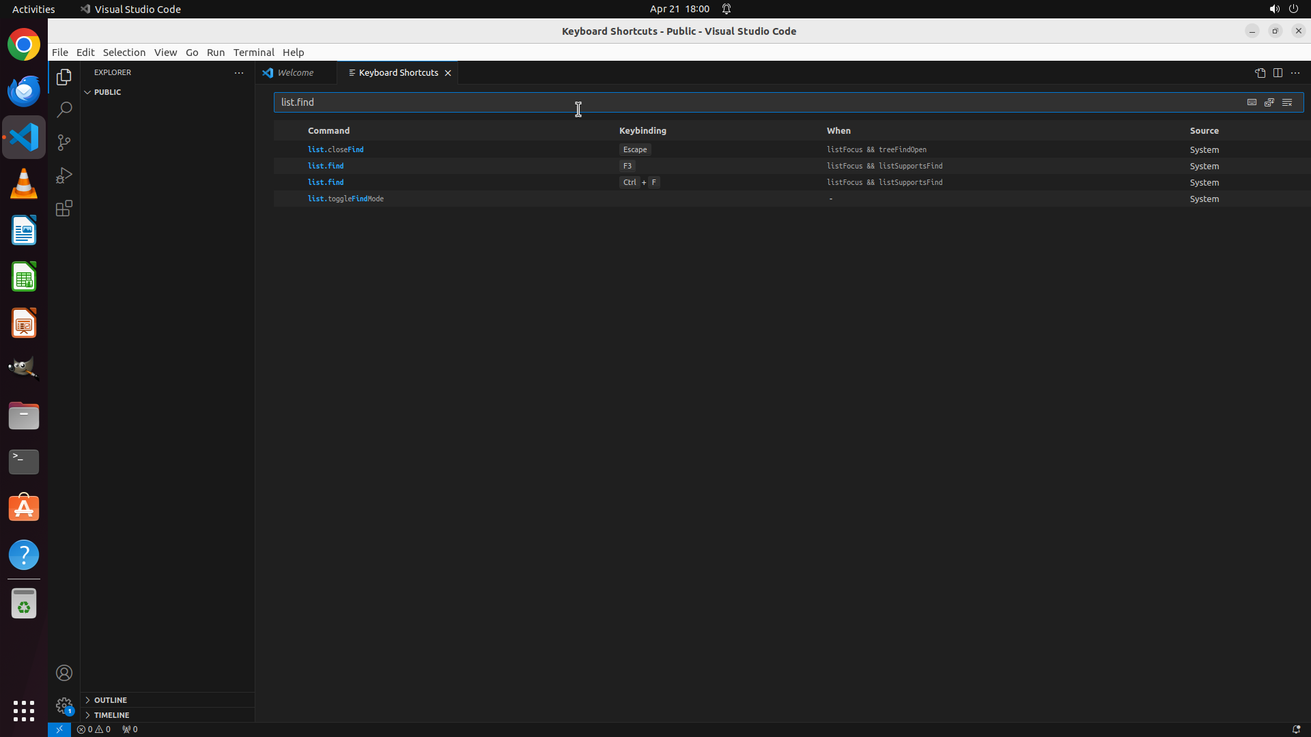Toggle Record Keys mode in search box
This screenshot has height=737, width=1311.
click(1252, 102)
